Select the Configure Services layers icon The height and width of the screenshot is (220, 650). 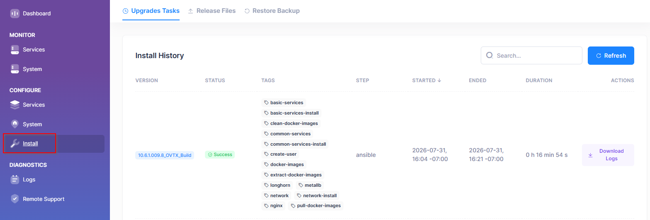point(15,105)
